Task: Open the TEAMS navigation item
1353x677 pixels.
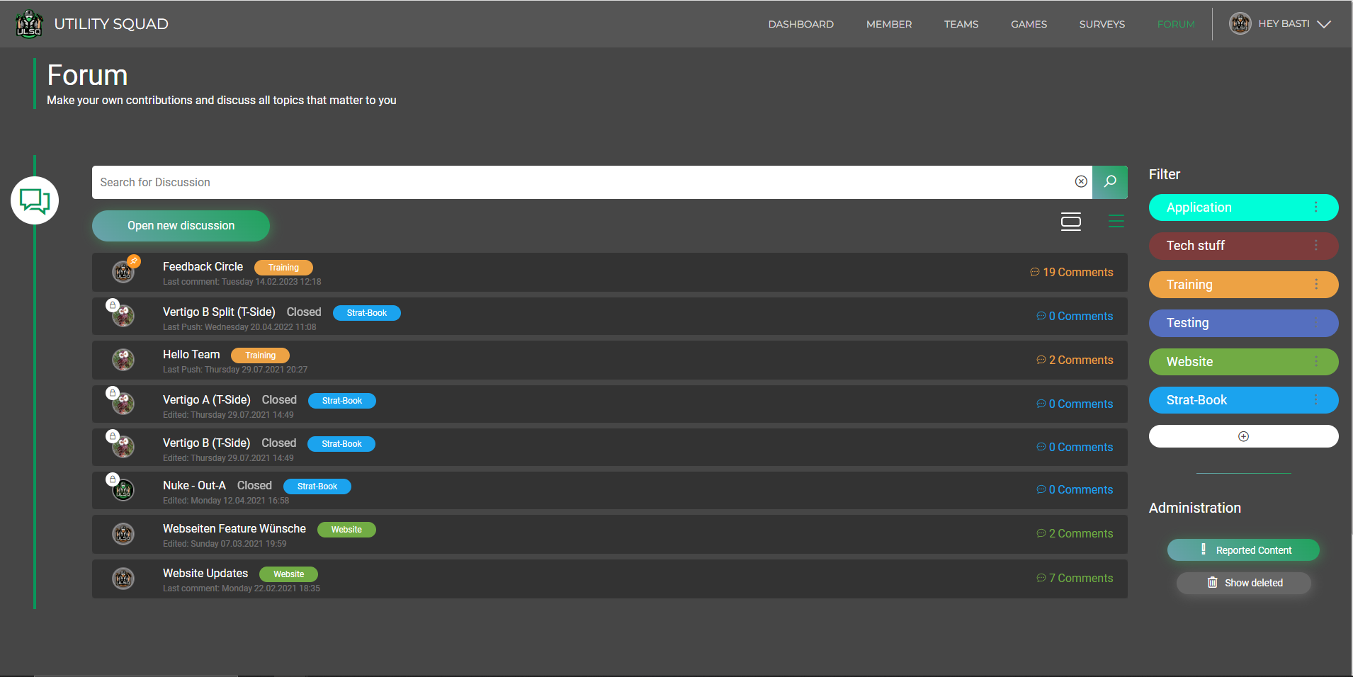Action: (961, 23)
